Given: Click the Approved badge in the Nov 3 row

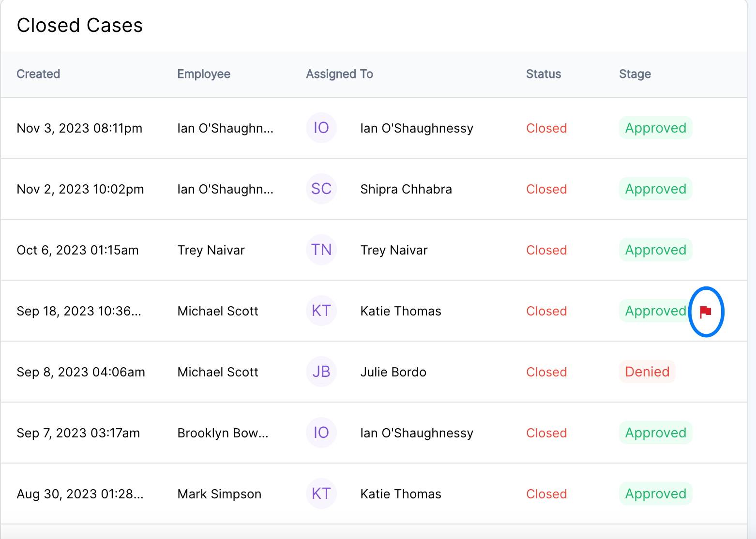Looking at the screenshot, I should click(x=656, y=128).
